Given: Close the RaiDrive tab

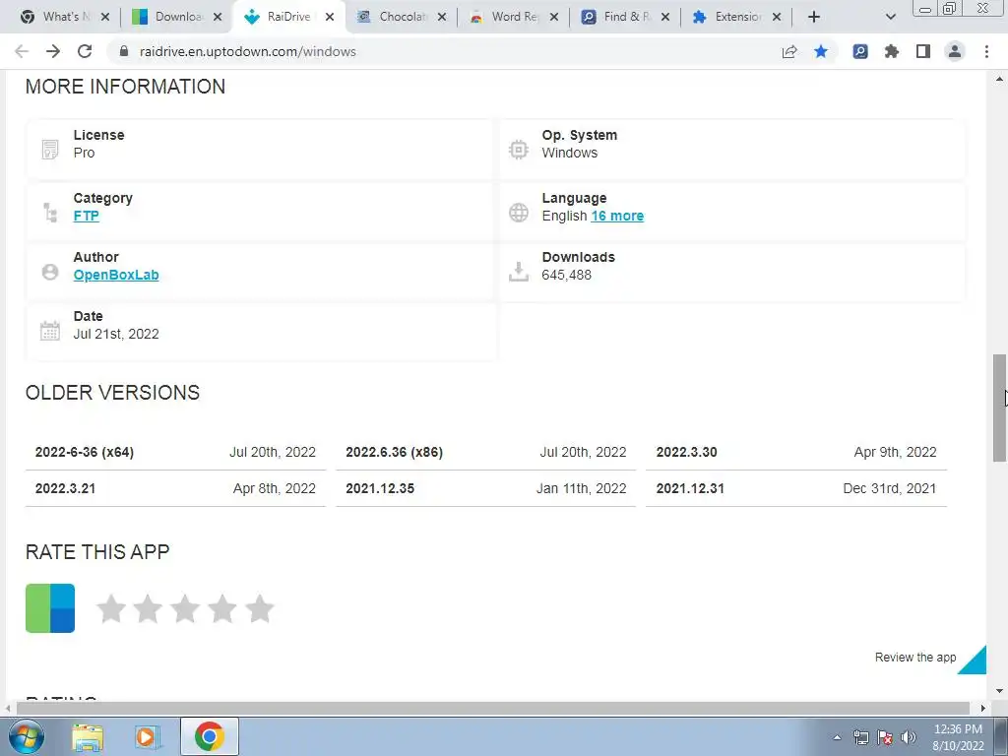Looking at the screenshot, I should [330, 17].
